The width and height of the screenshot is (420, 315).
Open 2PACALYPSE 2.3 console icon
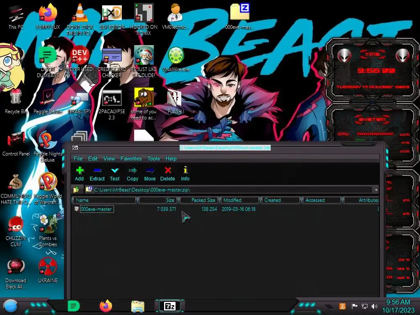[x=112, y=105]
